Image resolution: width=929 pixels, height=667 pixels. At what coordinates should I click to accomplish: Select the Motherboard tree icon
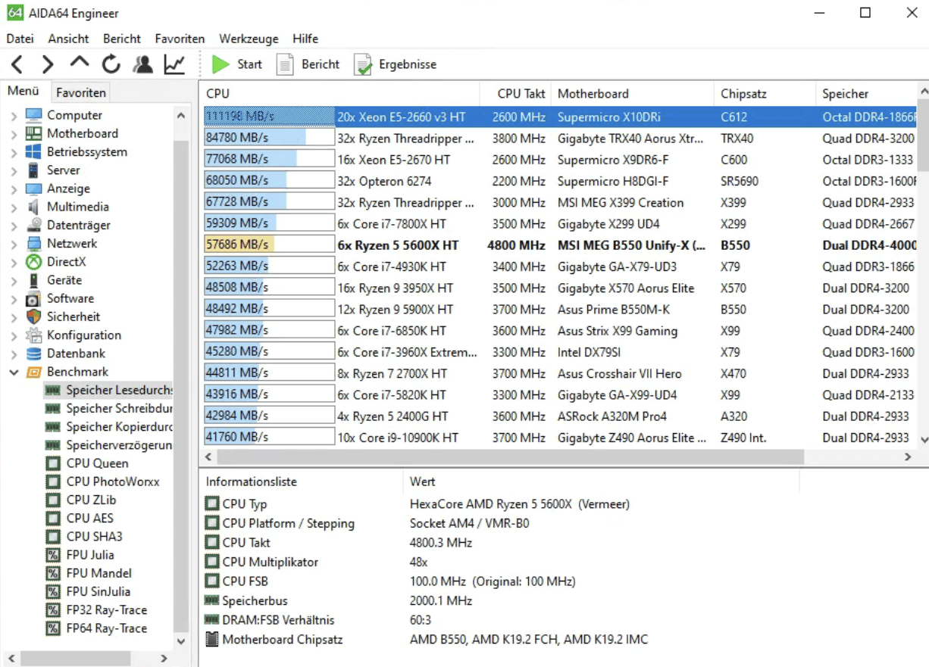34,133
